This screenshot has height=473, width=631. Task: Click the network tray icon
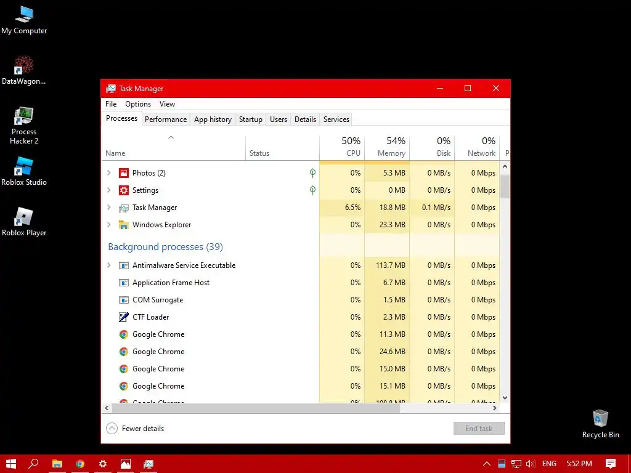coord(516,464)
